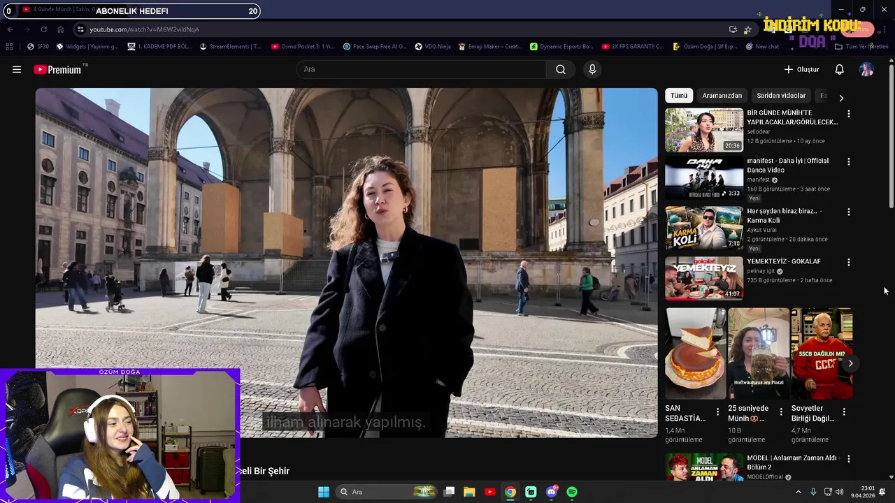The width and height of the screenshot is (895, 503).
Task: Open Spotify from the taskbar
Action: pos(572,492)
